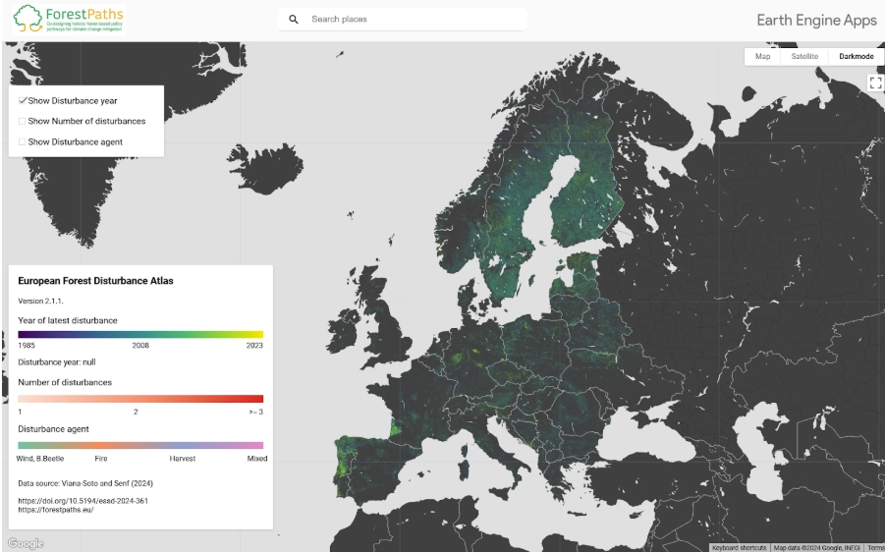Open the ForestPaths logo
Viewport: 885px width, 553px height.
point(69,19)
